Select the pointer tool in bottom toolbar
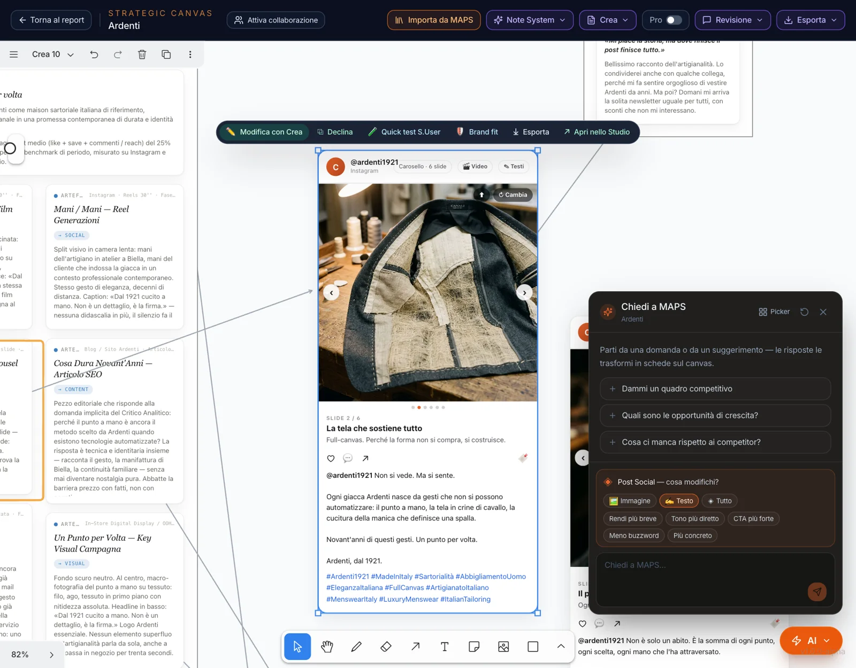This screenshot has height=668, width=856. pos(297,647)
